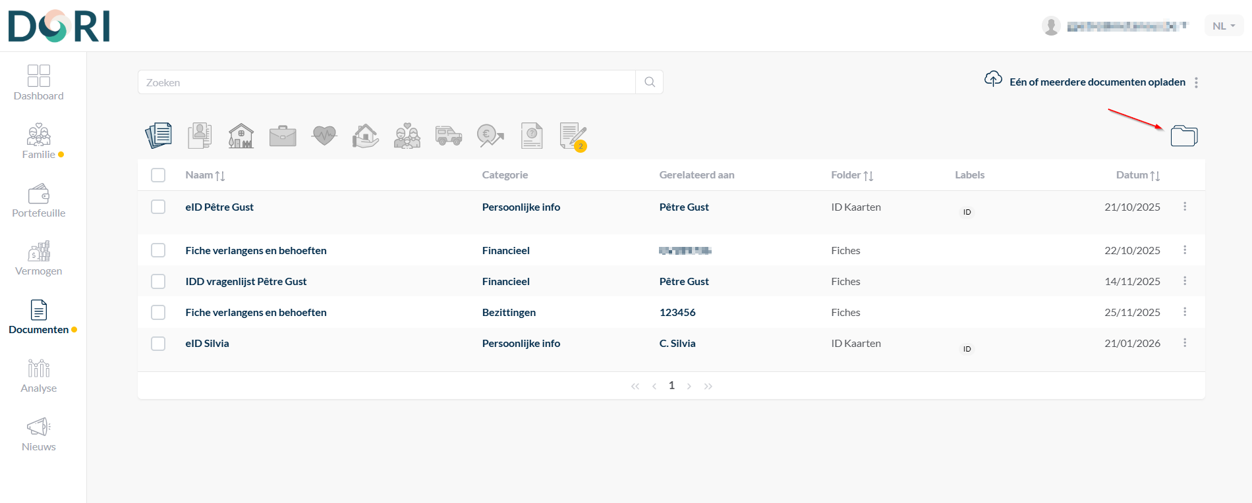
Task: Open documents to sign with badge 2
Action: [x=573, y=136]
